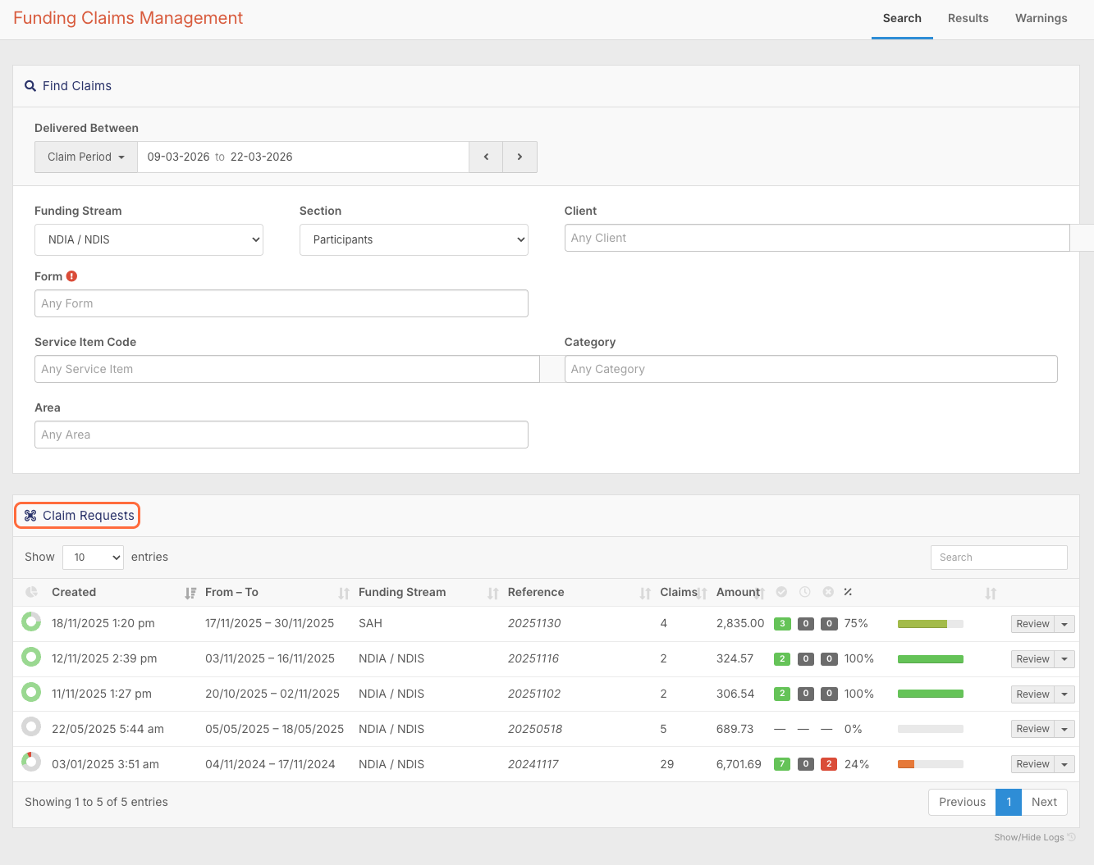Switch to the Warnings tab
Image resolution: width=1094 pixels, height=865 pixels.
pyautogui.click(x=1041, y=18)
